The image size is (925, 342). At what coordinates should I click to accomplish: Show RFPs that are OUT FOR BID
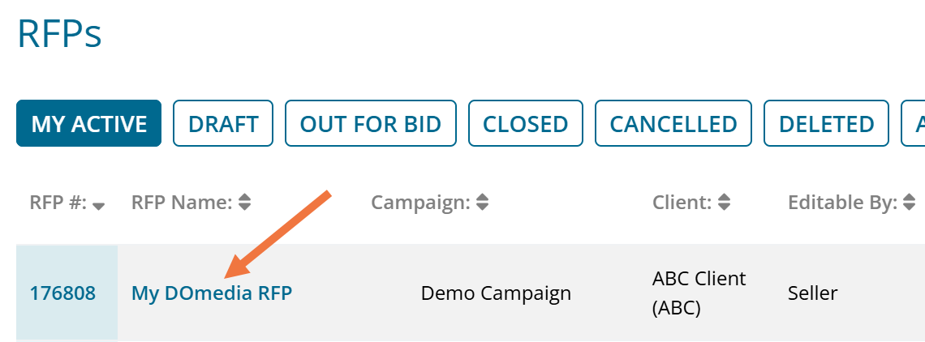[x=370, y=124]
